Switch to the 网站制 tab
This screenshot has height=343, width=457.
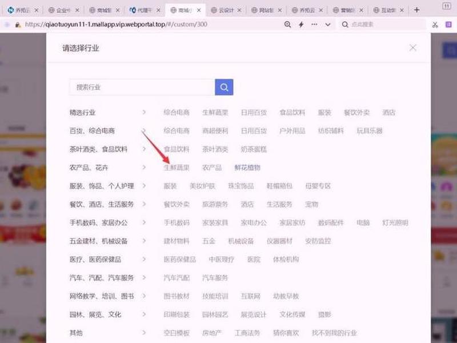point(266,10)
